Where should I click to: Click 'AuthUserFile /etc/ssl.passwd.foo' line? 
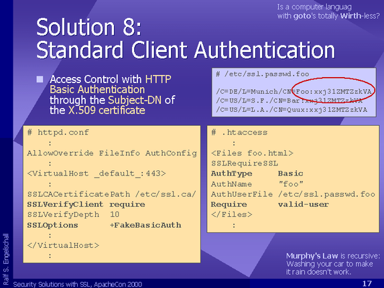pyautogui.click(x=293, y=194)
